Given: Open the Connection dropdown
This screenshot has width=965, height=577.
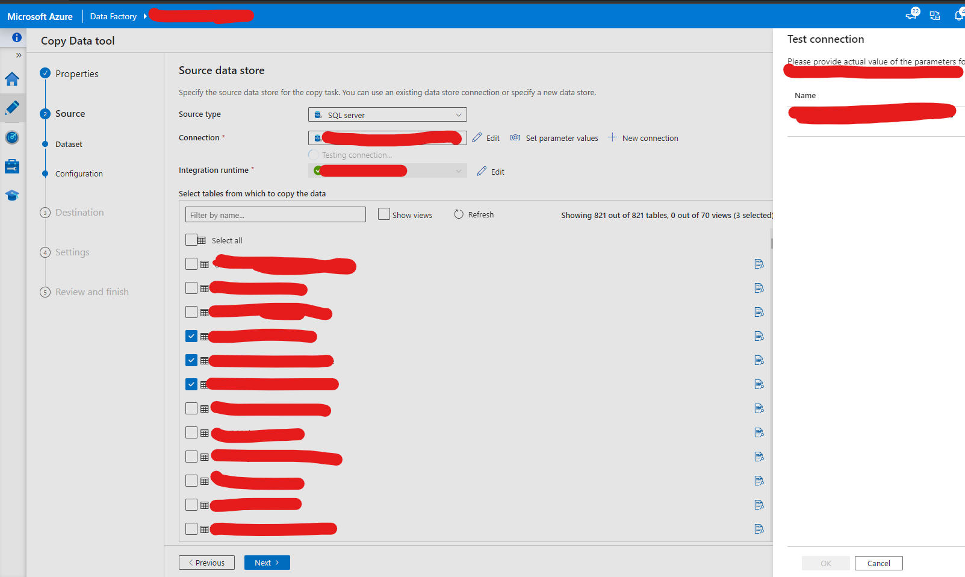Looking at the screenshot, I should point(388,138).
